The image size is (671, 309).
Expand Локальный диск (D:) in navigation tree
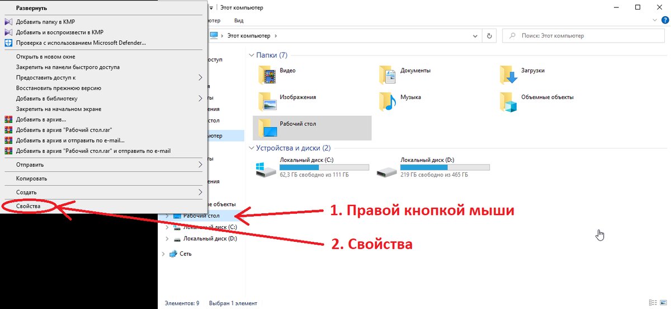pyautogui.click(x=167, y=238)
